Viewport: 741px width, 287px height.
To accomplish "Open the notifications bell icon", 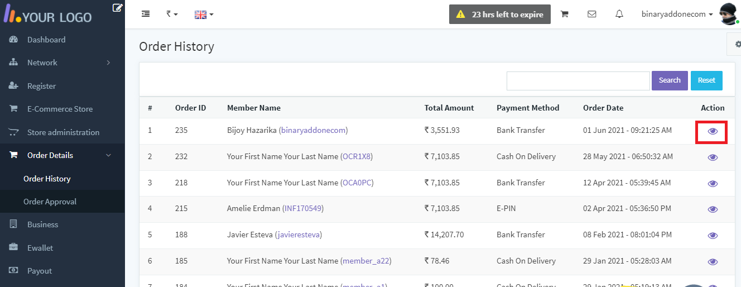I will (619, 15).
